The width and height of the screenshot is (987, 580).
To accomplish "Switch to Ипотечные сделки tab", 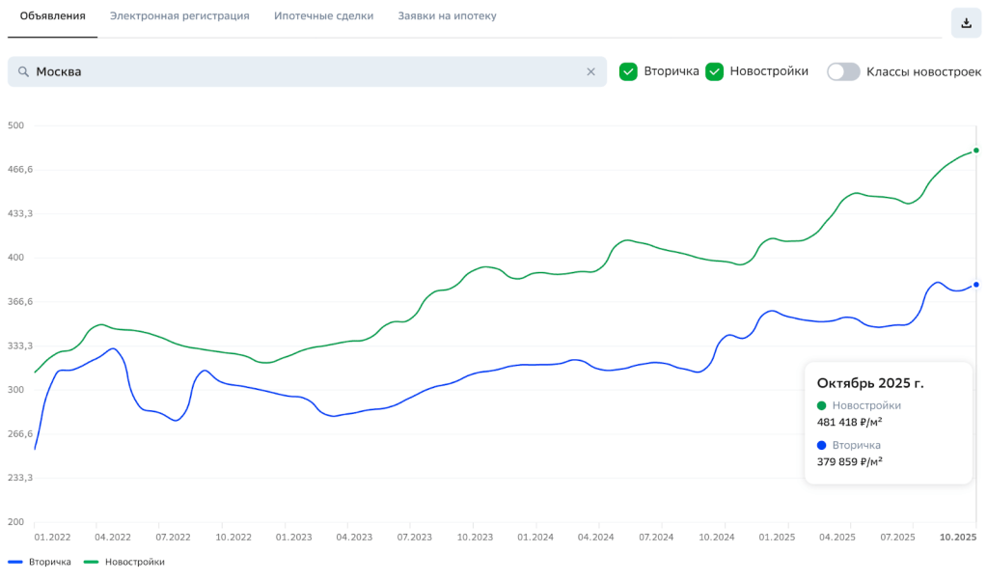I will point(323,16).
